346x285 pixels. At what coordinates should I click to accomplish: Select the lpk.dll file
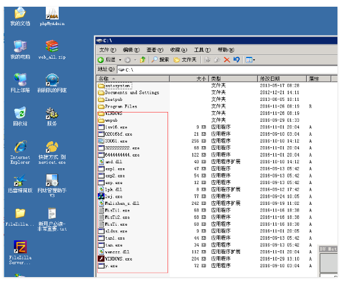(x=110, y=190)
